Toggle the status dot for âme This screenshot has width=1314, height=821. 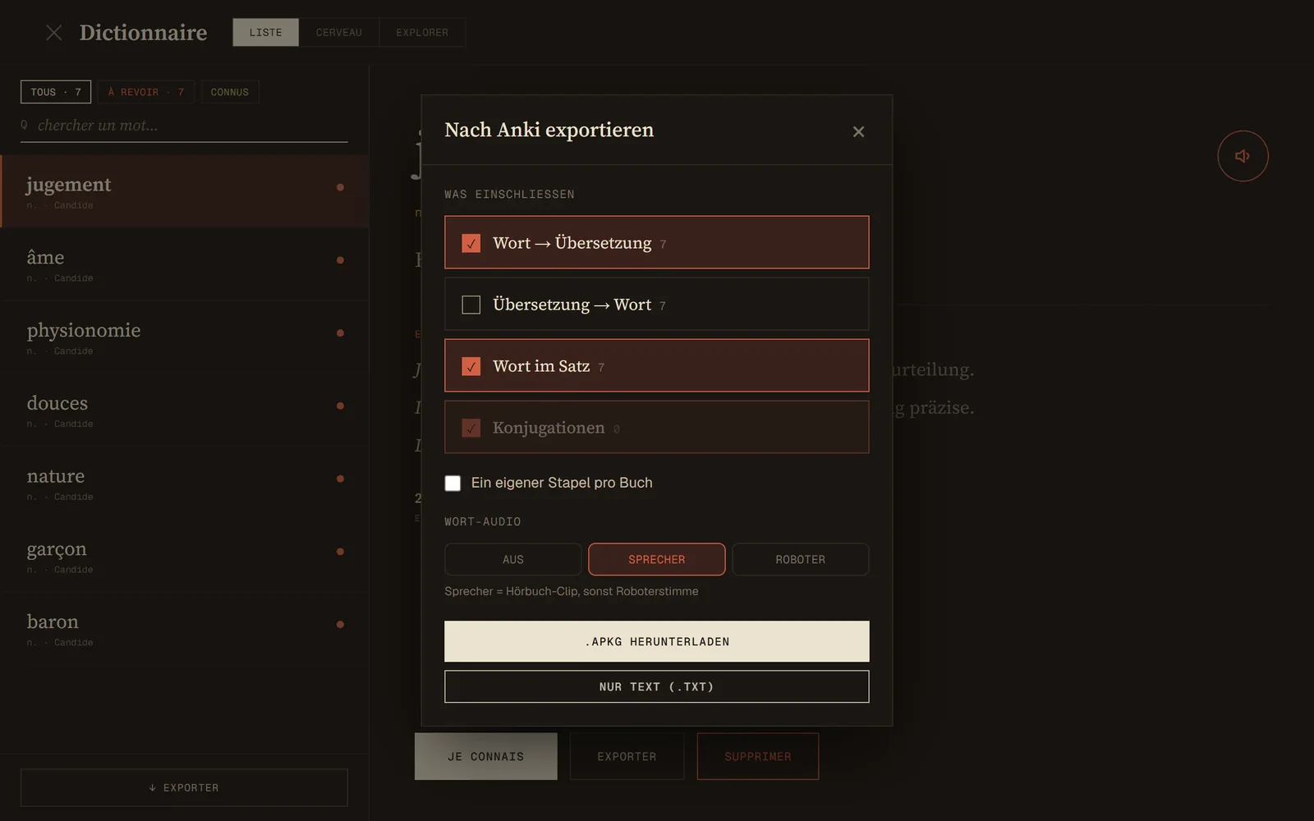(x=340, y=260)
